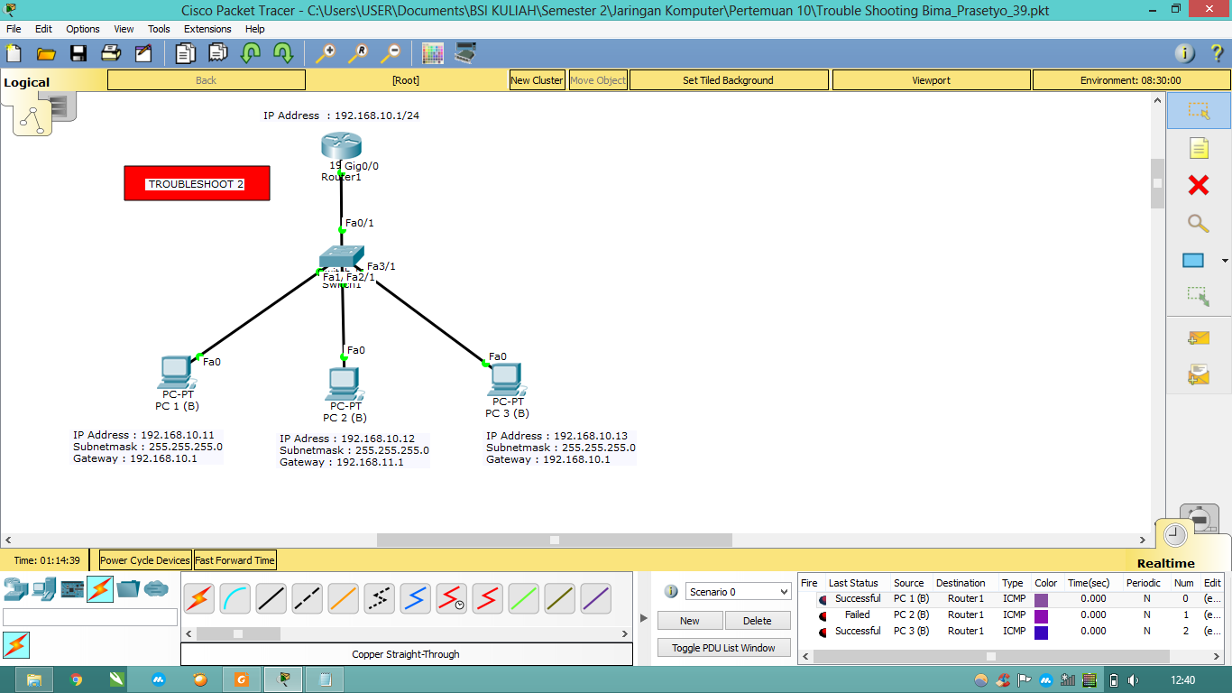The image size is (1232, 693).
Task: Open the shape tool dropdown arrow
Action: [1225, 262]
